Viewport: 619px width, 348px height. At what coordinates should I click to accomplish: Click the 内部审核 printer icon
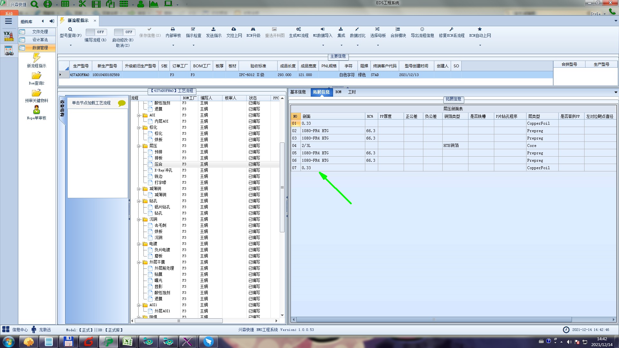coord(173,29)
